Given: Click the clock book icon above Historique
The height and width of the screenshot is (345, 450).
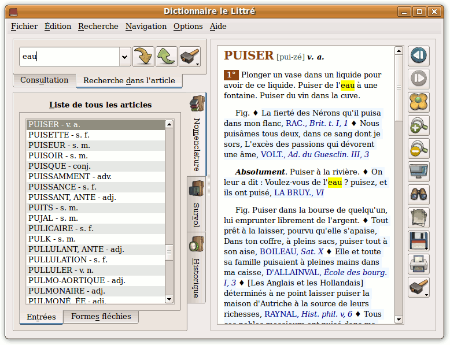Looking at the screenshot, I should click(197, 244).
